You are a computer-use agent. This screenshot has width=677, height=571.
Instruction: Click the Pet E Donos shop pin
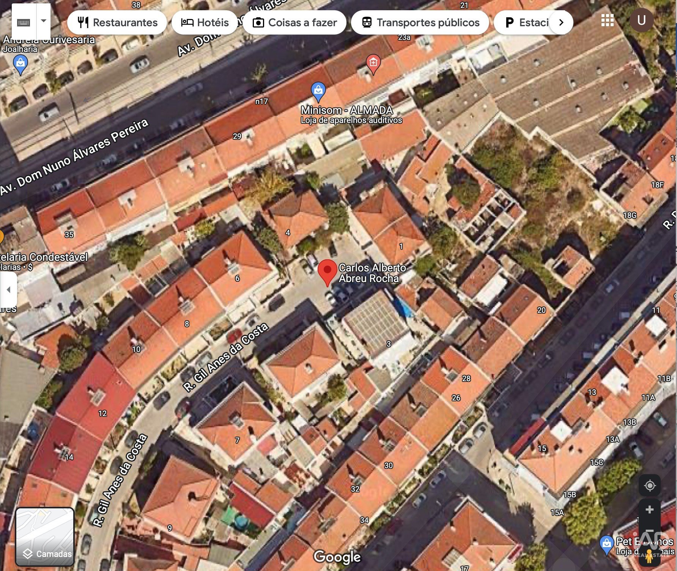(606, 543)
